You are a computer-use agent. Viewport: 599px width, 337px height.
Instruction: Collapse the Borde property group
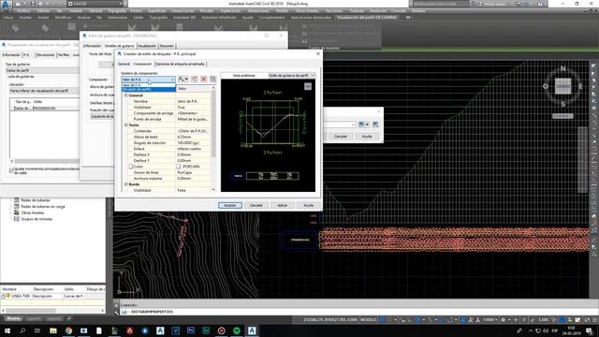click(125, 184)
